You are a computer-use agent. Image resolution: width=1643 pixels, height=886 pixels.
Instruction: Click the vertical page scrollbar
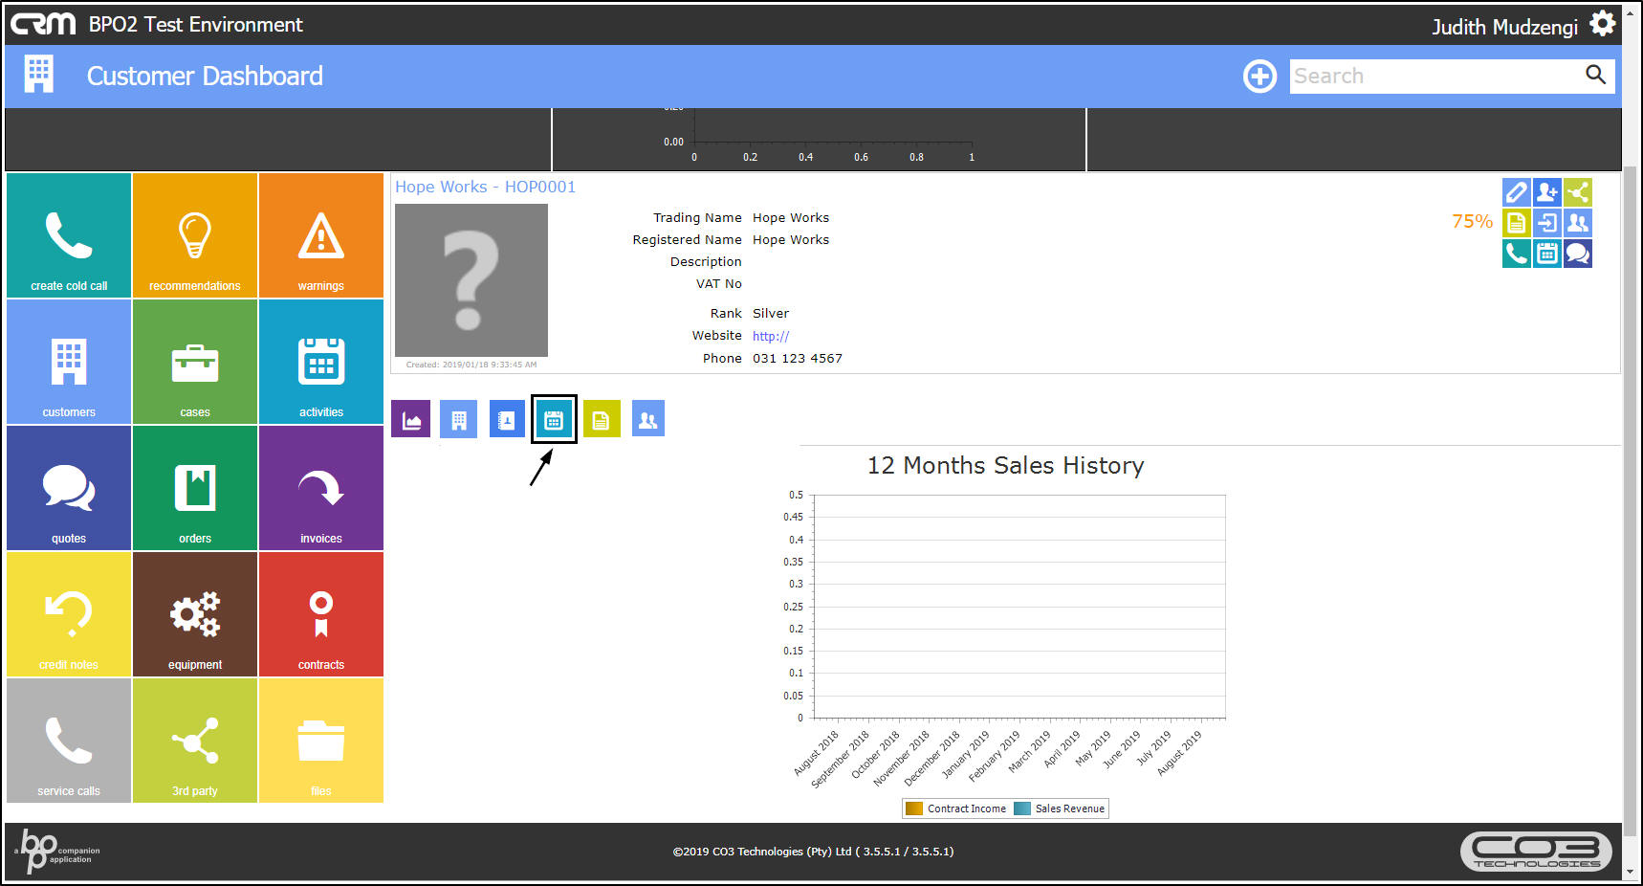pos(1631,500)
